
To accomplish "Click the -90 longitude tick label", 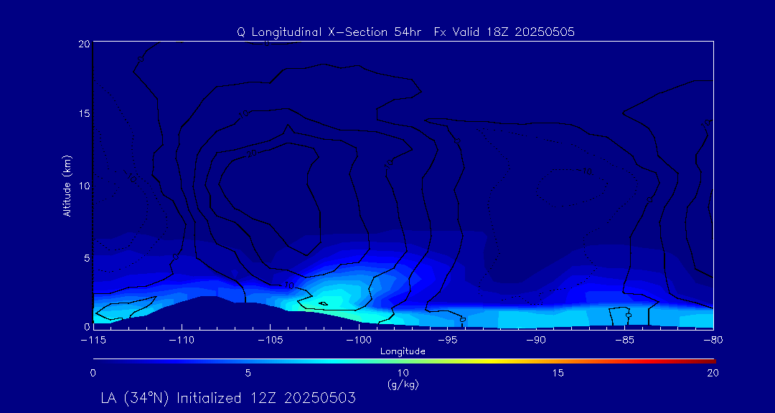I will click(x=536, y=341).
